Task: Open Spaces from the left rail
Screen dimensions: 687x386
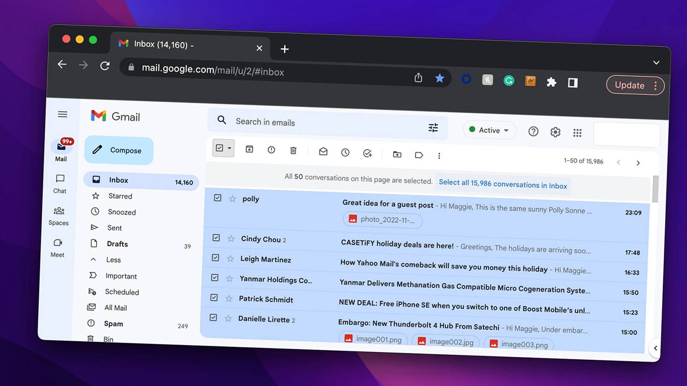Action: pyautogui.click(x=58, y=216)
